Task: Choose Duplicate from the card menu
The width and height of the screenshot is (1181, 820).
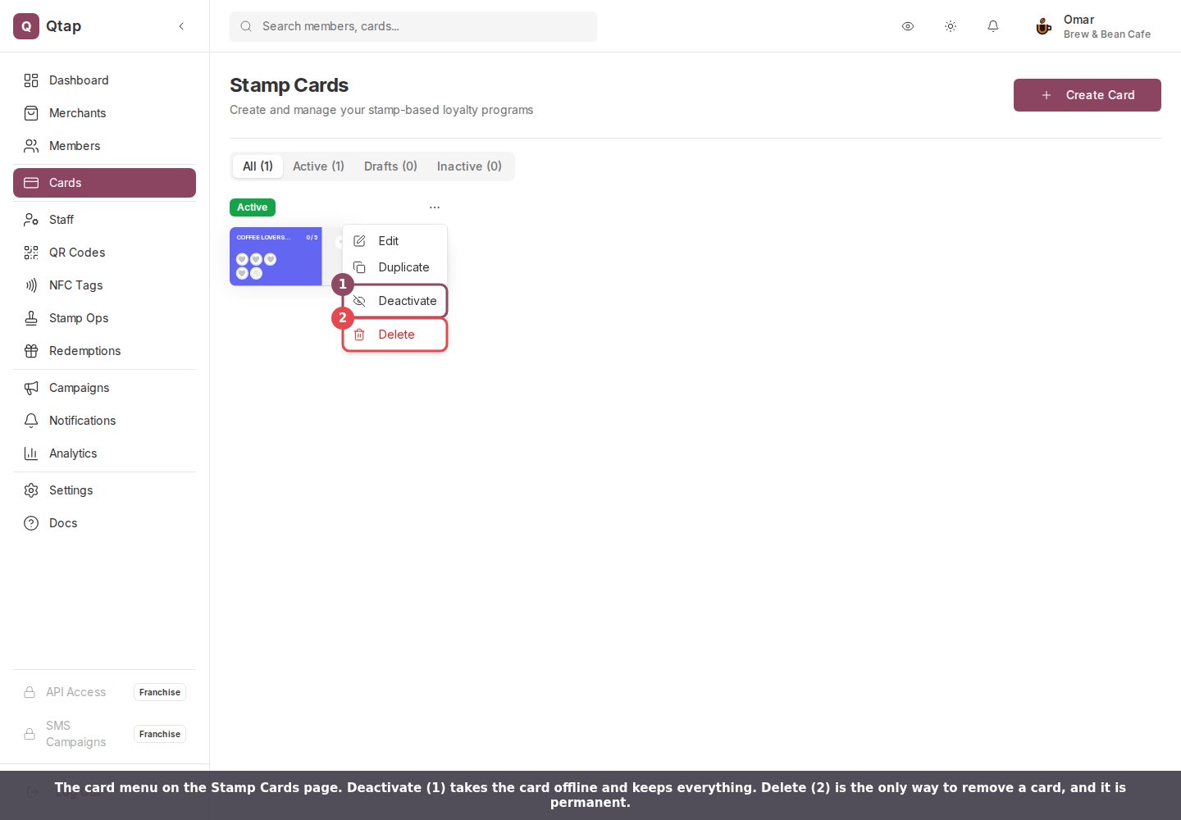Action: pos(394,267)
